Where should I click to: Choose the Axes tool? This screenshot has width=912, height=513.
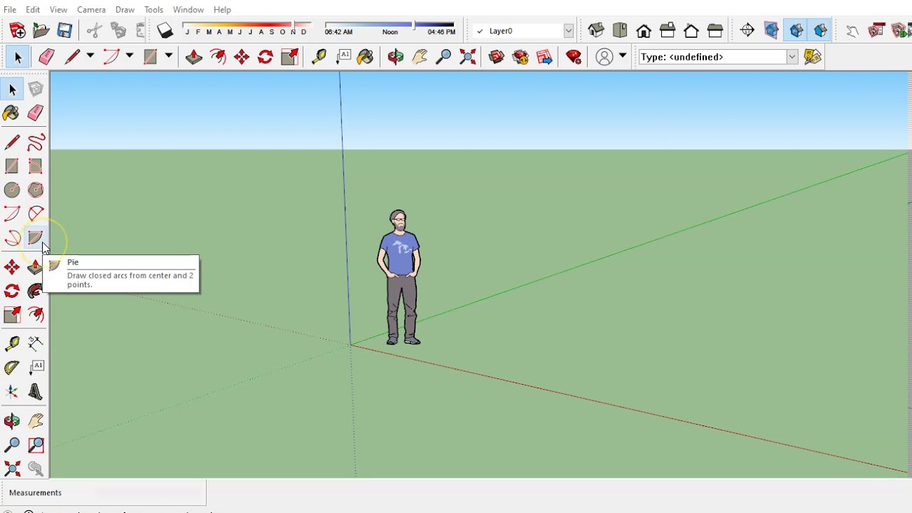click(12, 391)
